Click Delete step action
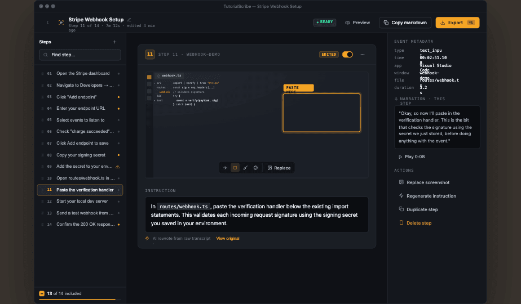 click(x=415, y=223)
